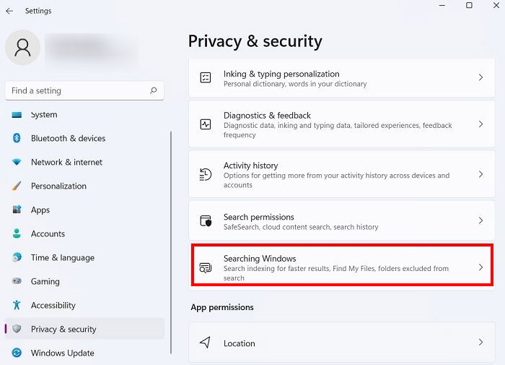Click the Bluetooth icon in sidebar
This screenshot has height=365, width=505.
click(x=17, y=138)
